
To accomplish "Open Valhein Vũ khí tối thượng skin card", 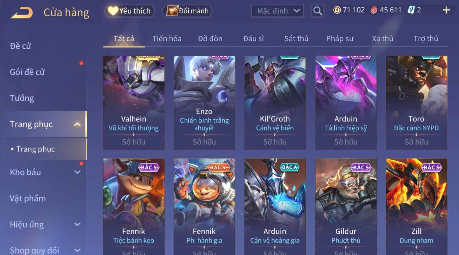I will [134, 103].
